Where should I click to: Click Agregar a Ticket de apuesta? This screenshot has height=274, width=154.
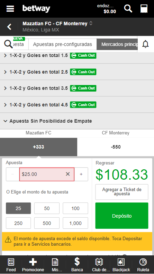point(122,192)
